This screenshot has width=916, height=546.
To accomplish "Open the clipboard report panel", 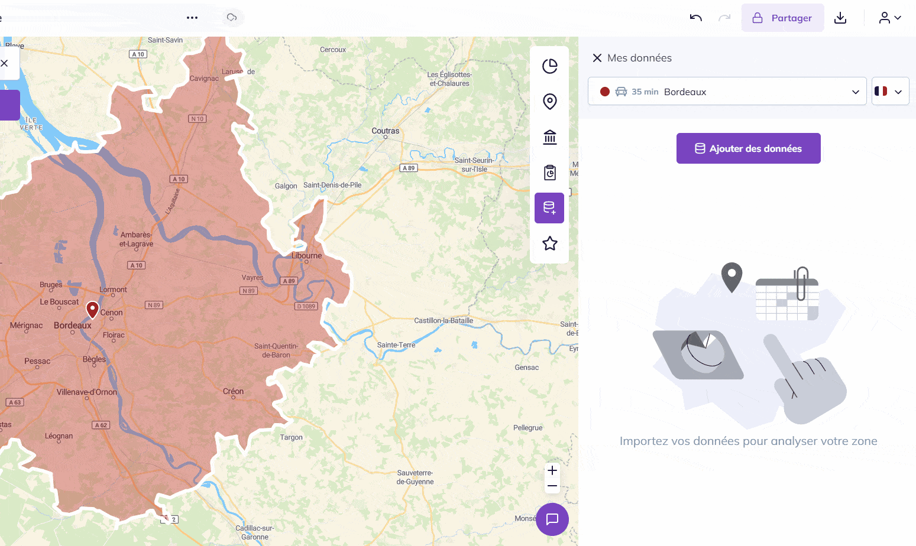I will (549, 173).
